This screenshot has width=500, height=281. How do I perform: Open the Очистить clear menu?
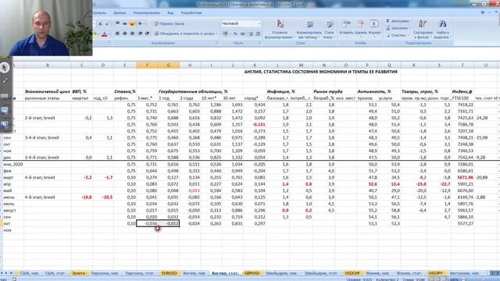click(x=398, y=35)
